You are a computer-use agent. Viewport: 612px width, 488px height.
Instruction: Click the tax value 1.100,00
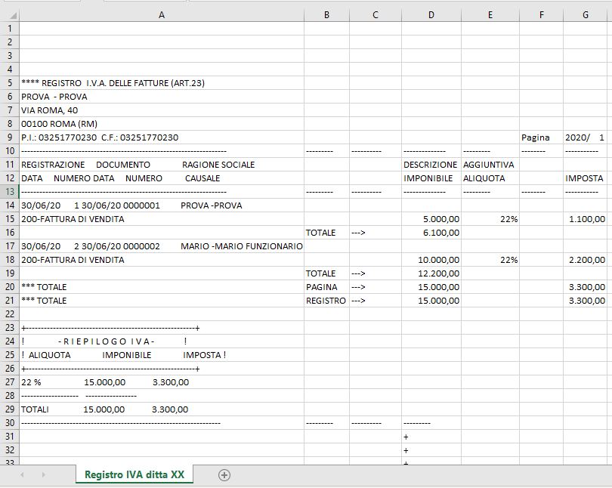coord(586,219)
